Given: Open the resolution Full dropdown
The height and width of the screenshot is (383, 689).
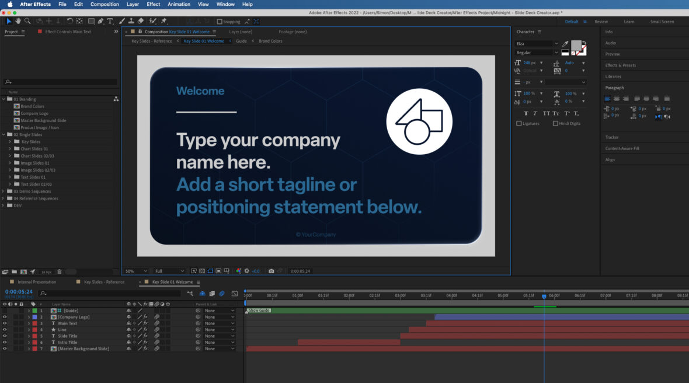Looking at the screenshot, I should pos(169,271).
